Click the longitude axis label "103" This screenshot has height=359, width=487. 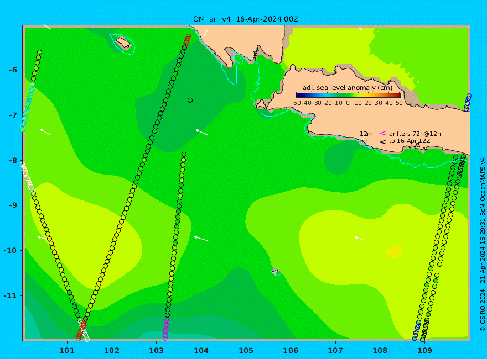click(x=156, y=351)
